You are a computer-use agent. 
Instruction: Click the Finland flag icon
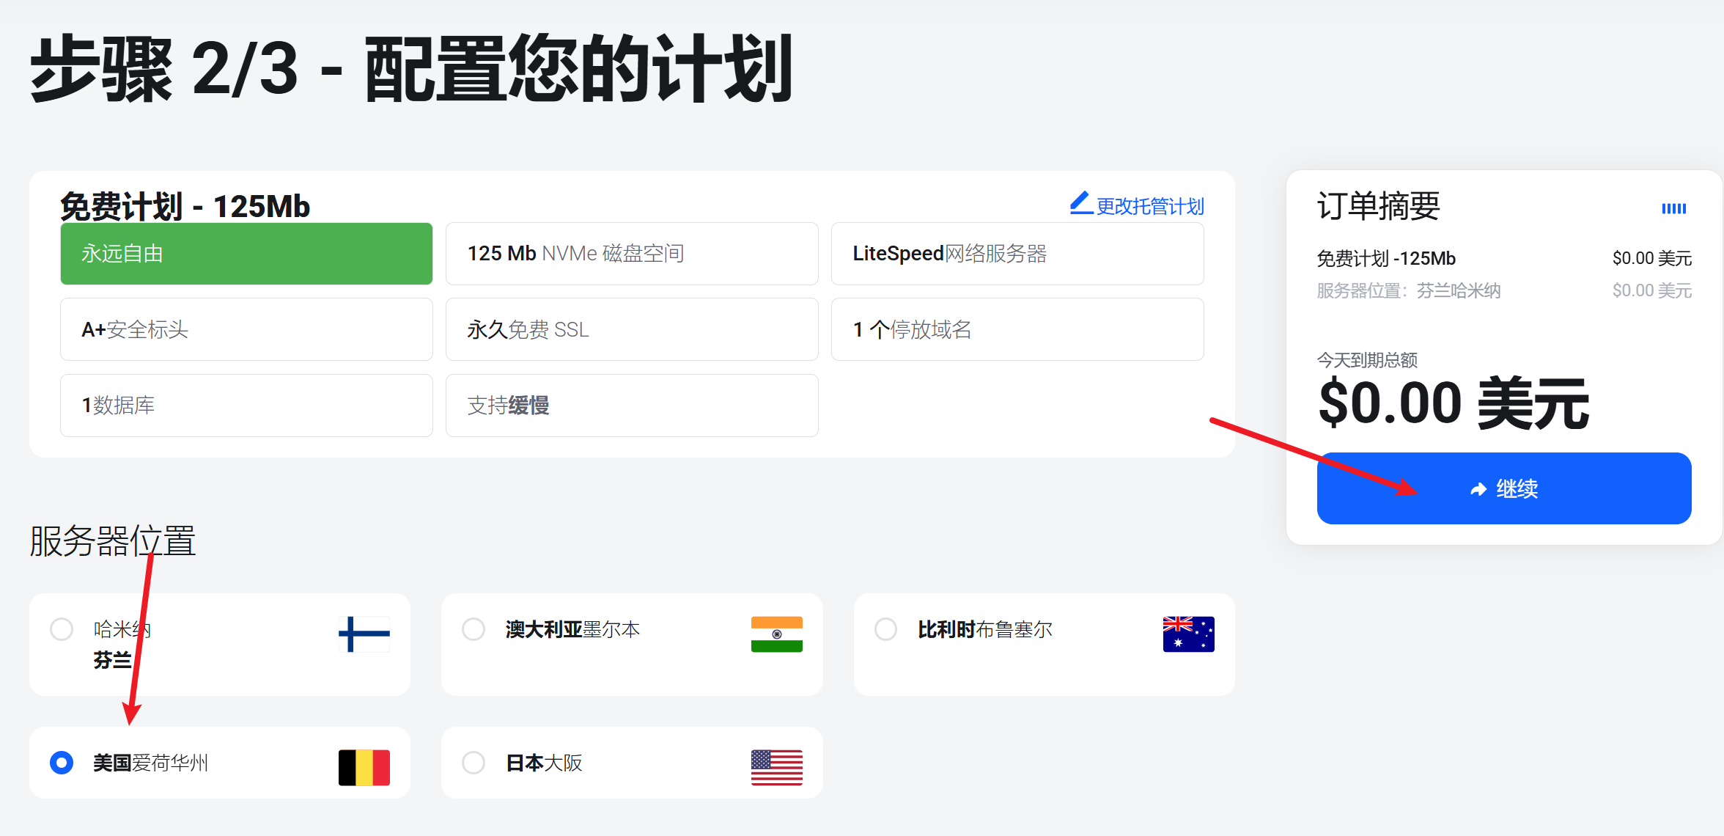(x=364, y=634)
